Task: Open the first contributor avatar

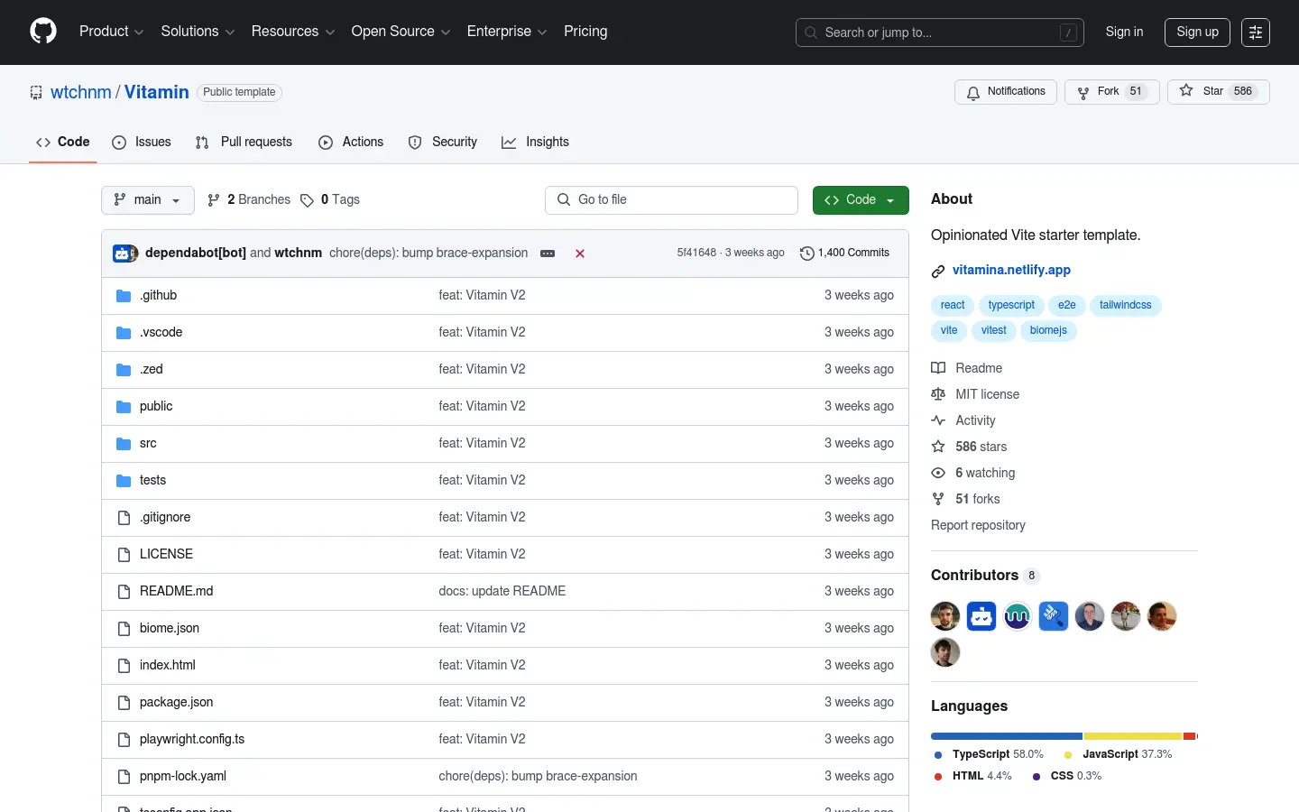Action: 945,616
